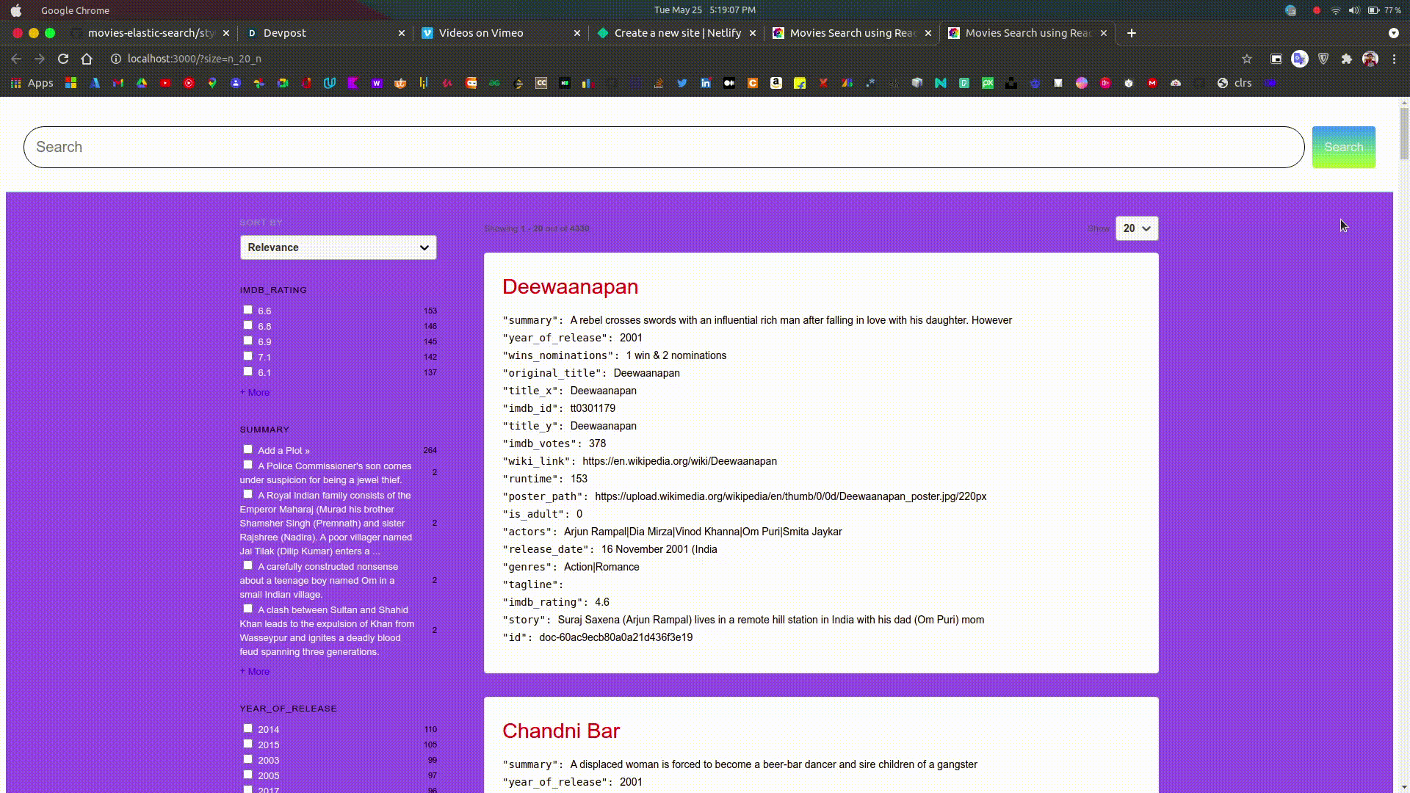Click into the Search input field
Image resolution: width=1410 pixels, height=793 pixels.
[x=661, y=147]
